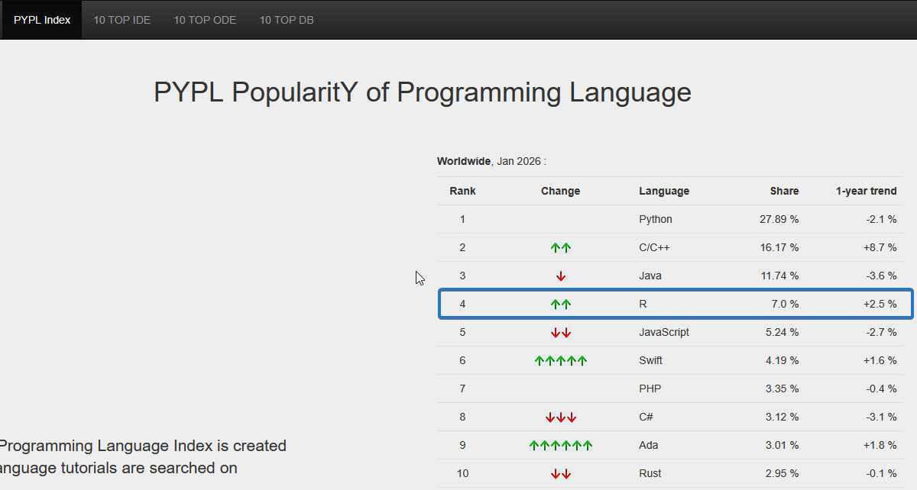Click the five green arrows for Swift
Image resolution: width=917 pixels, height=490 pixels.
[x=561, y=361]
